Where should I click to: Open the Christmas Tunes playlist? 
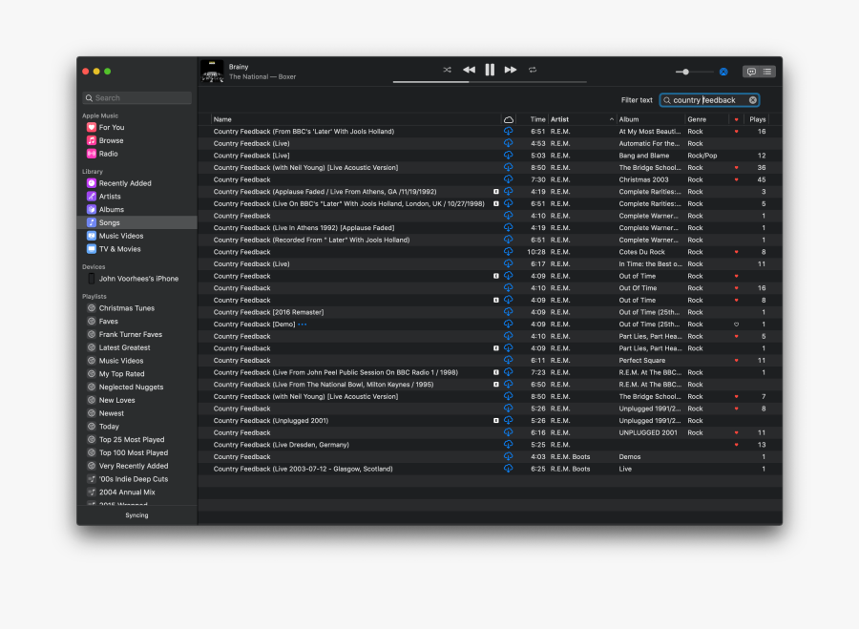click(126, 308)
